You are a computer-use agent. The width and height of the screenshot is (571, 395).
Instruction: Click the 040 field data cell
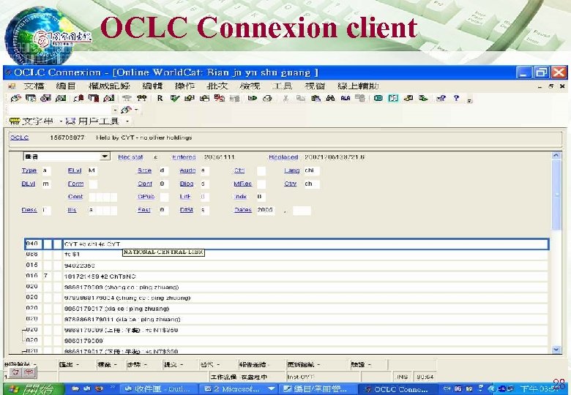tap(305, 244)
